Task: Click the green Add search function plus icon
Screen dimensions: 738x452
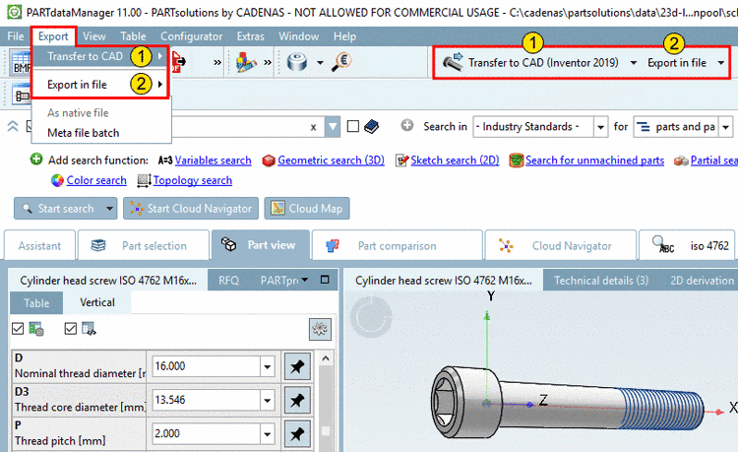Action: pos(36,160)
